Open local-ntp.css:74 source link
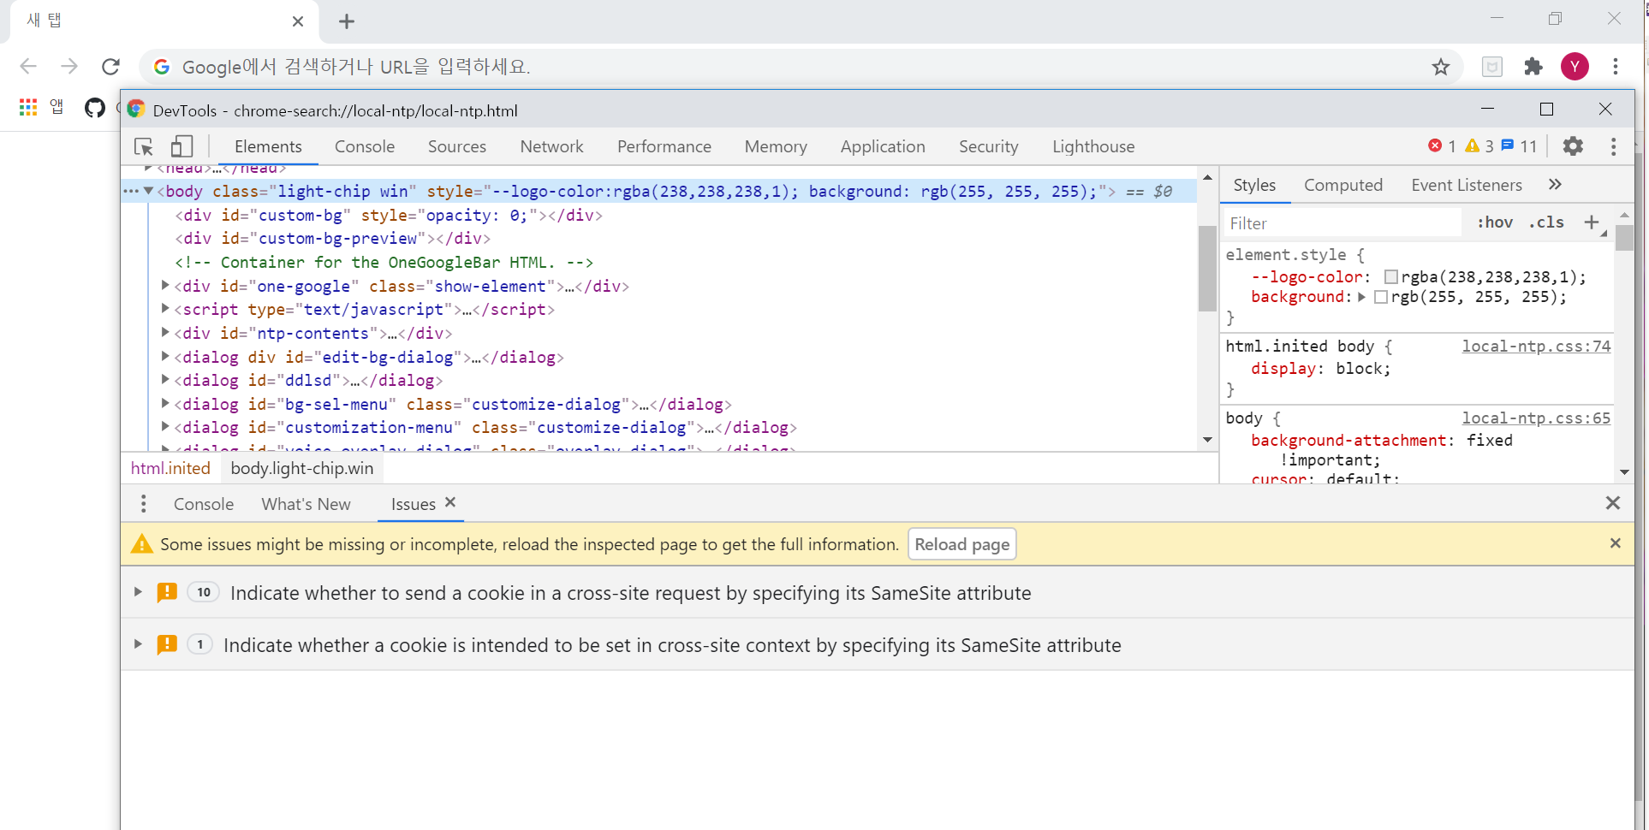 click(x=1536, y=346)
